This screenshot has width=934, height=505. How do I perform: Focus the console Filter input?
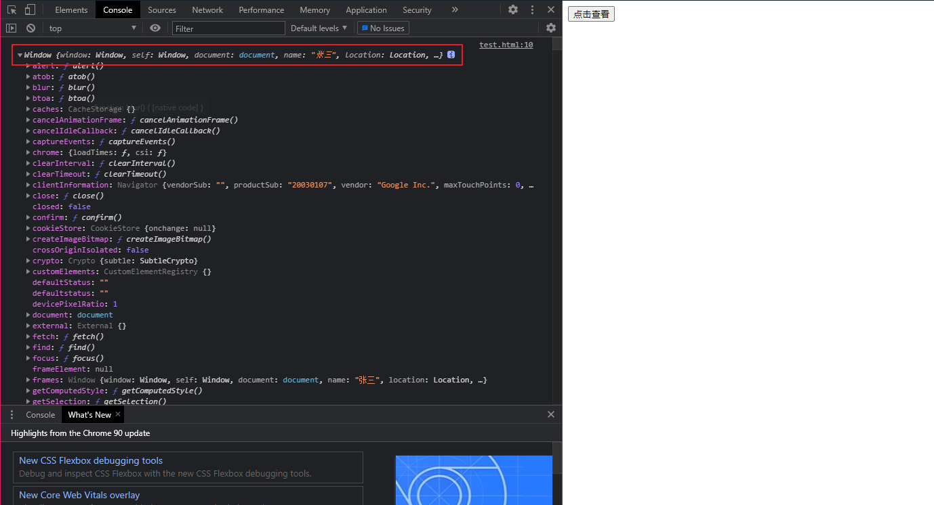228,28
